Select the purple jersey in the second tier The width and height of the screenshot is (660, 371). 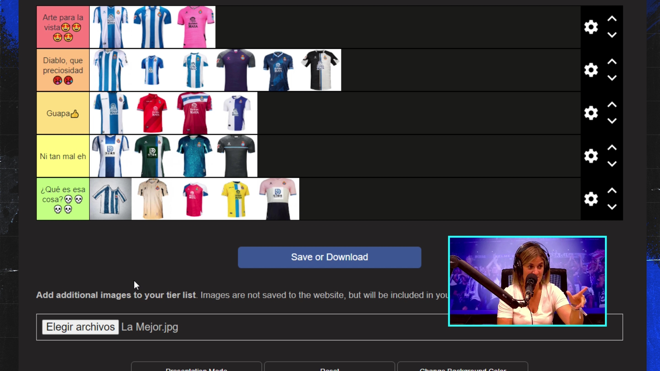[x=236, y=70]
